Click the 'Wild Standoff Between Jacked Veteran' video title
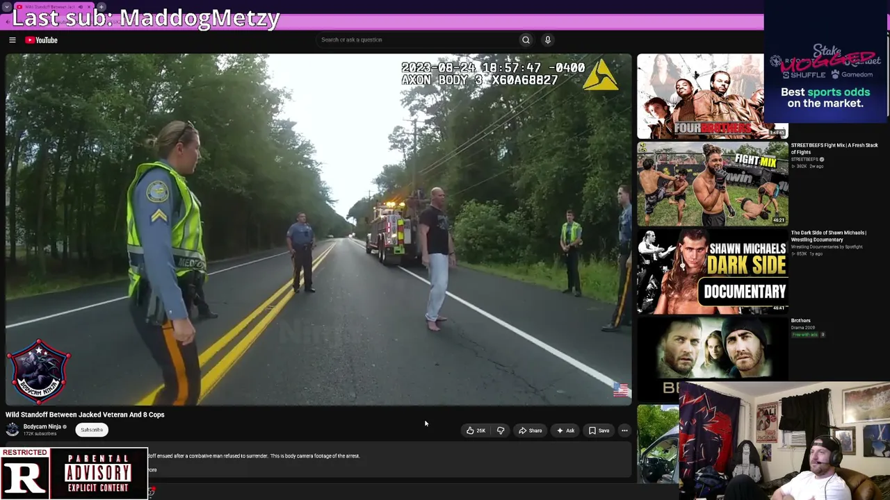 pyautogui.click(x=85, y=415)
